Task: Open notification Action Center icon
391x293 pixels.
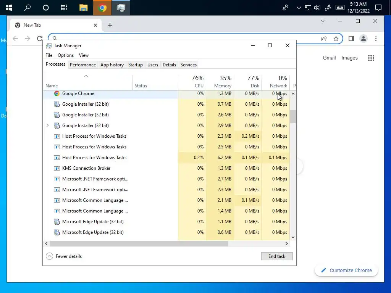Action: (x=378, y=8)
